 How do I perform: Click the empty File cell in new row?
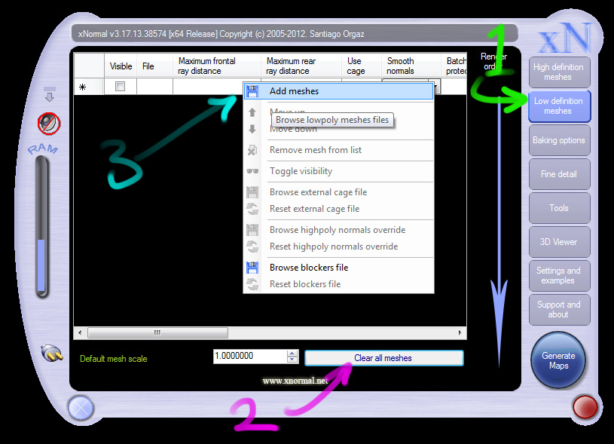[154, 87]
